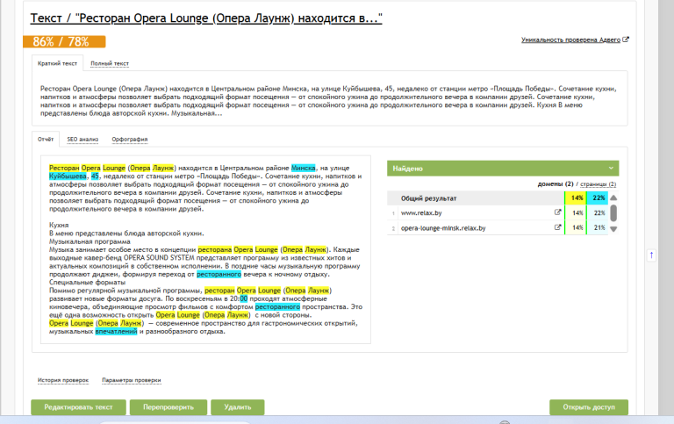The height and width of the screenshot is (424, 674).
Task: Click 14% value for opera-lounge-minsk.relax.by
Action: coord(576,228)
